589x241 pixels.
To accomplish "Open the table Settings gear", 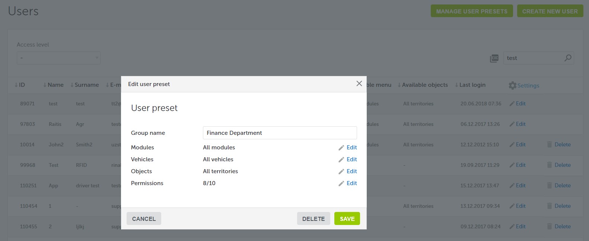I will click(513, 85).
